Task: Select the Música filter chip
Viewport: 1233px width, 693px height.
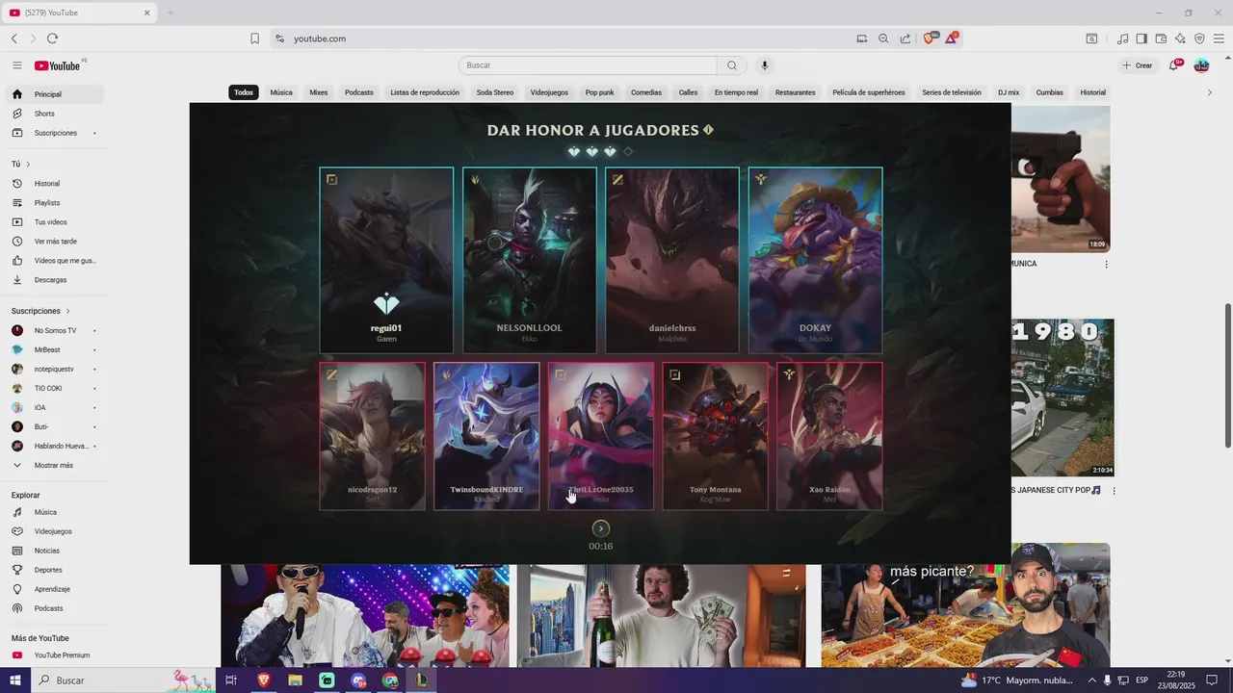Action: point(281,92)
